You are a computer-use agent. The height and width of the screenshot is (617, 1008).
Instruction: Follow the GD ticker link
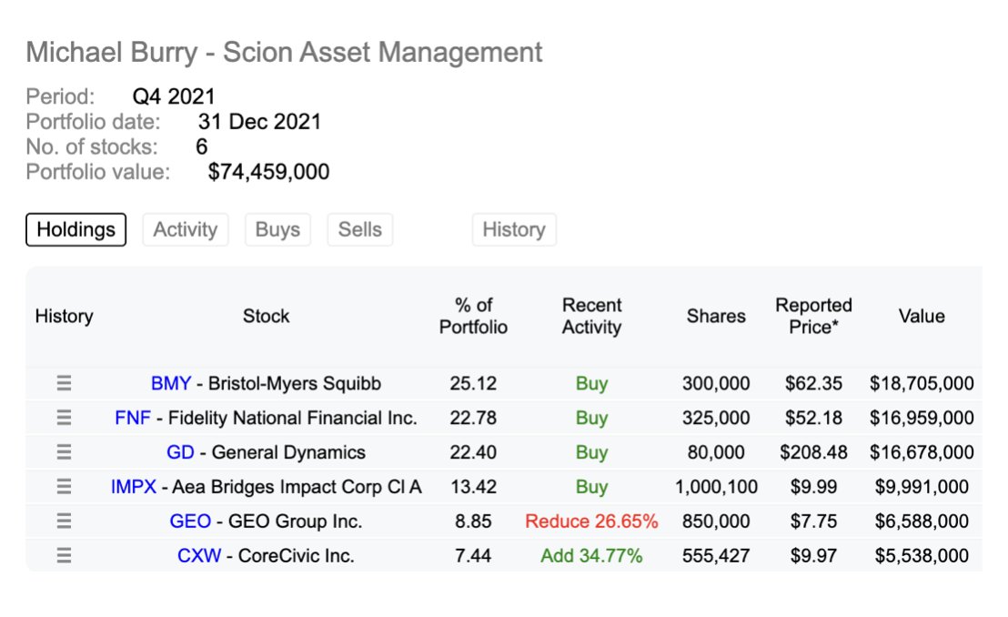180,452
